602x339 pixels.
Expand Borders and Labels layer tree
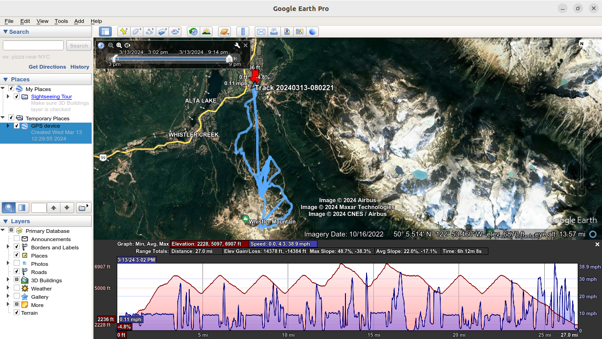point(8,247)
